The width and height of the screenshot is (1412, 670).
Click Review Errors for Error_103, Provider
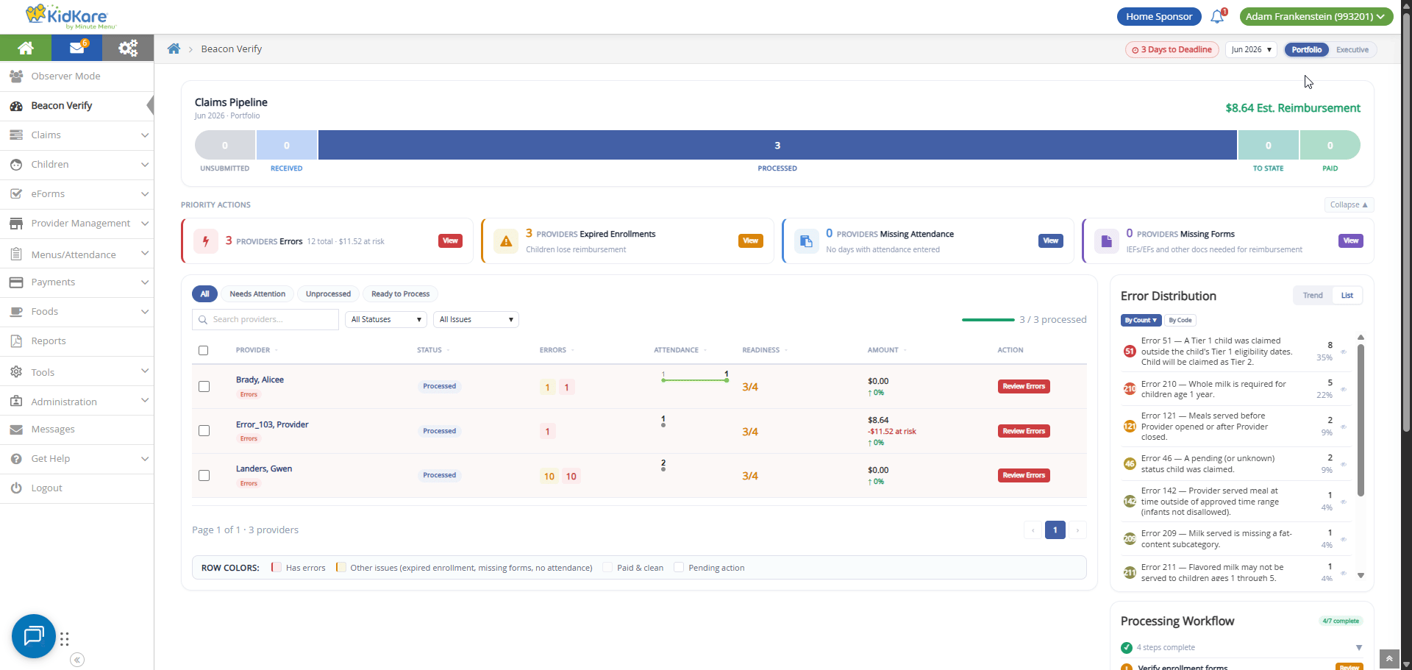1024,431
